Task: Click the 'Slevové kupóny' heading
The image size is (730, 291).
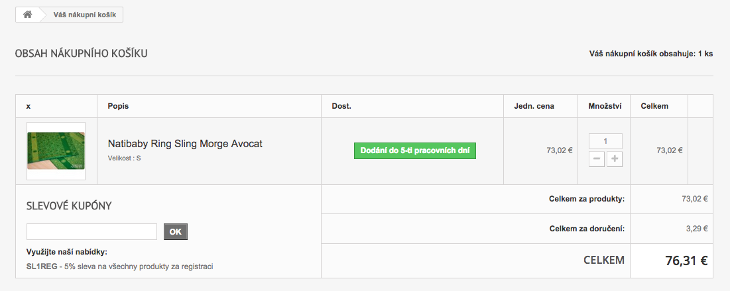Action: click(x=68, y=205)
